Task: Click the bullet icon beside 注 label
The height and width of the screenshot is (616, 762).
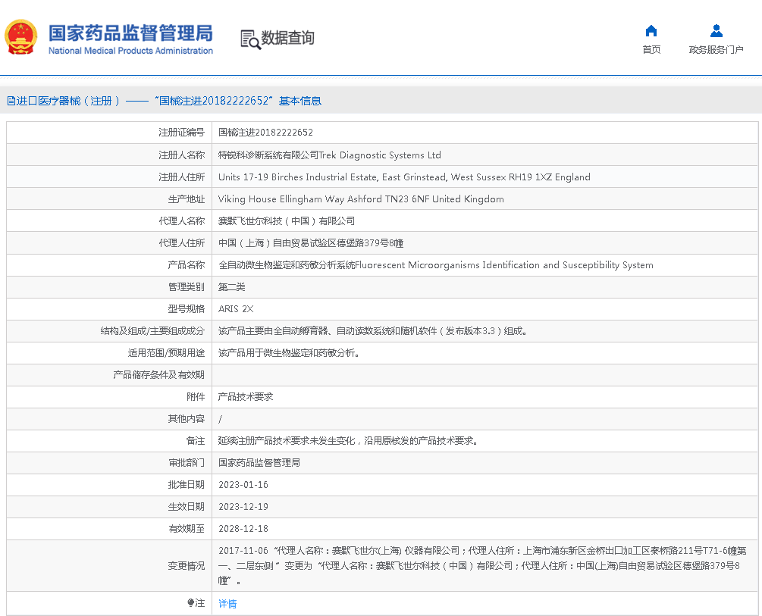Action: click(190, 603)
